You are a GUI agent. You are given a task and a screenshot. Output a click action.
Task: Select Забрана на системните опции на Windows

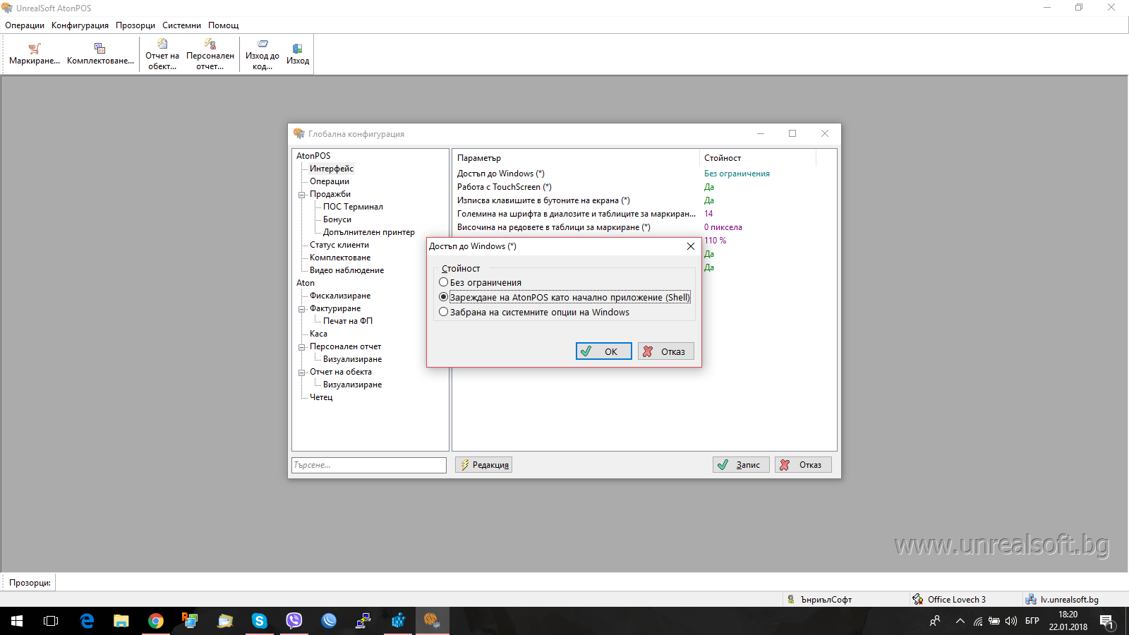click(444, 312)
